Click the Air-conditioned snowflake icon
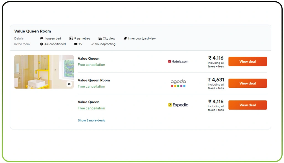 42,44
